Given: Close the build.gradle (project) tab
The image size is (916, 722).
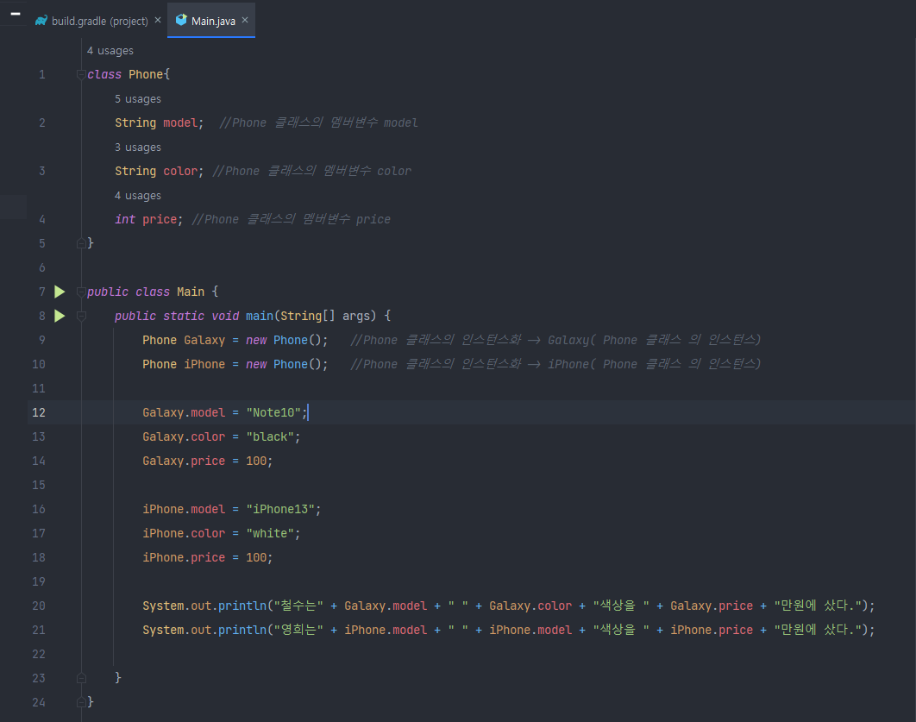Looking at the screenshot, I should point(158,21).
